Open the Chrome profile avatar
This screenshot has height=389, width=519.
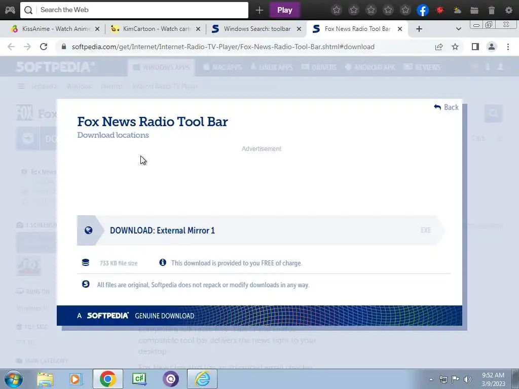point(492,47)
